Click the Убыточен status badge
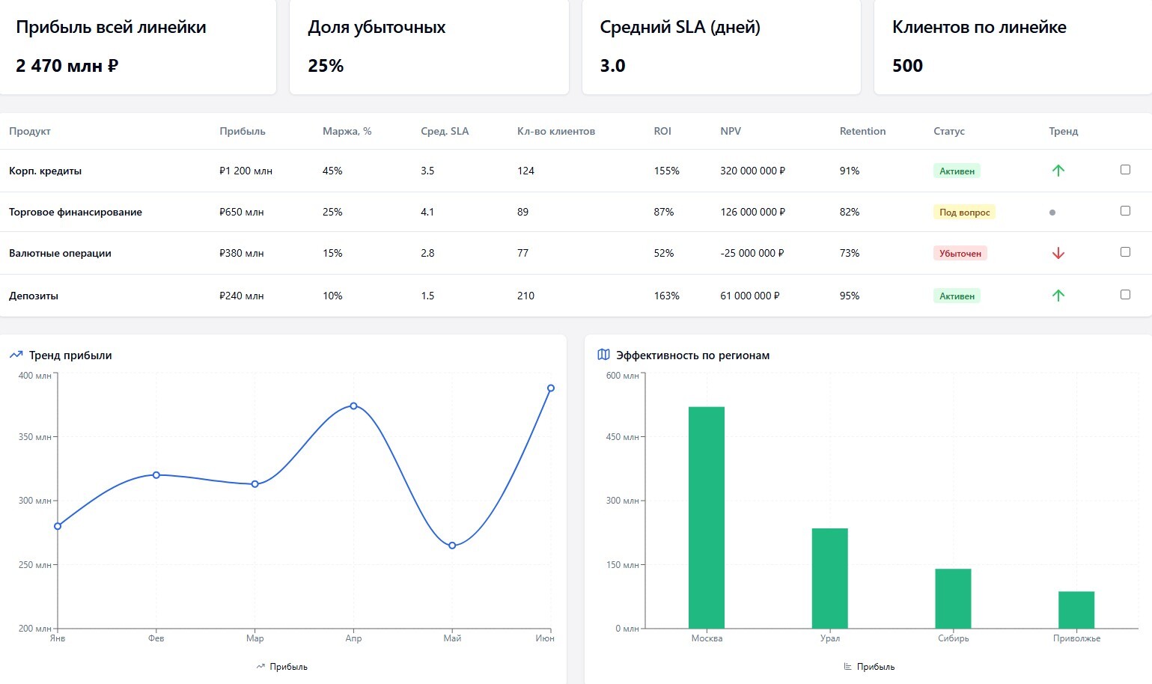Screen dimensions: 1152x684 tap(960, 253)
